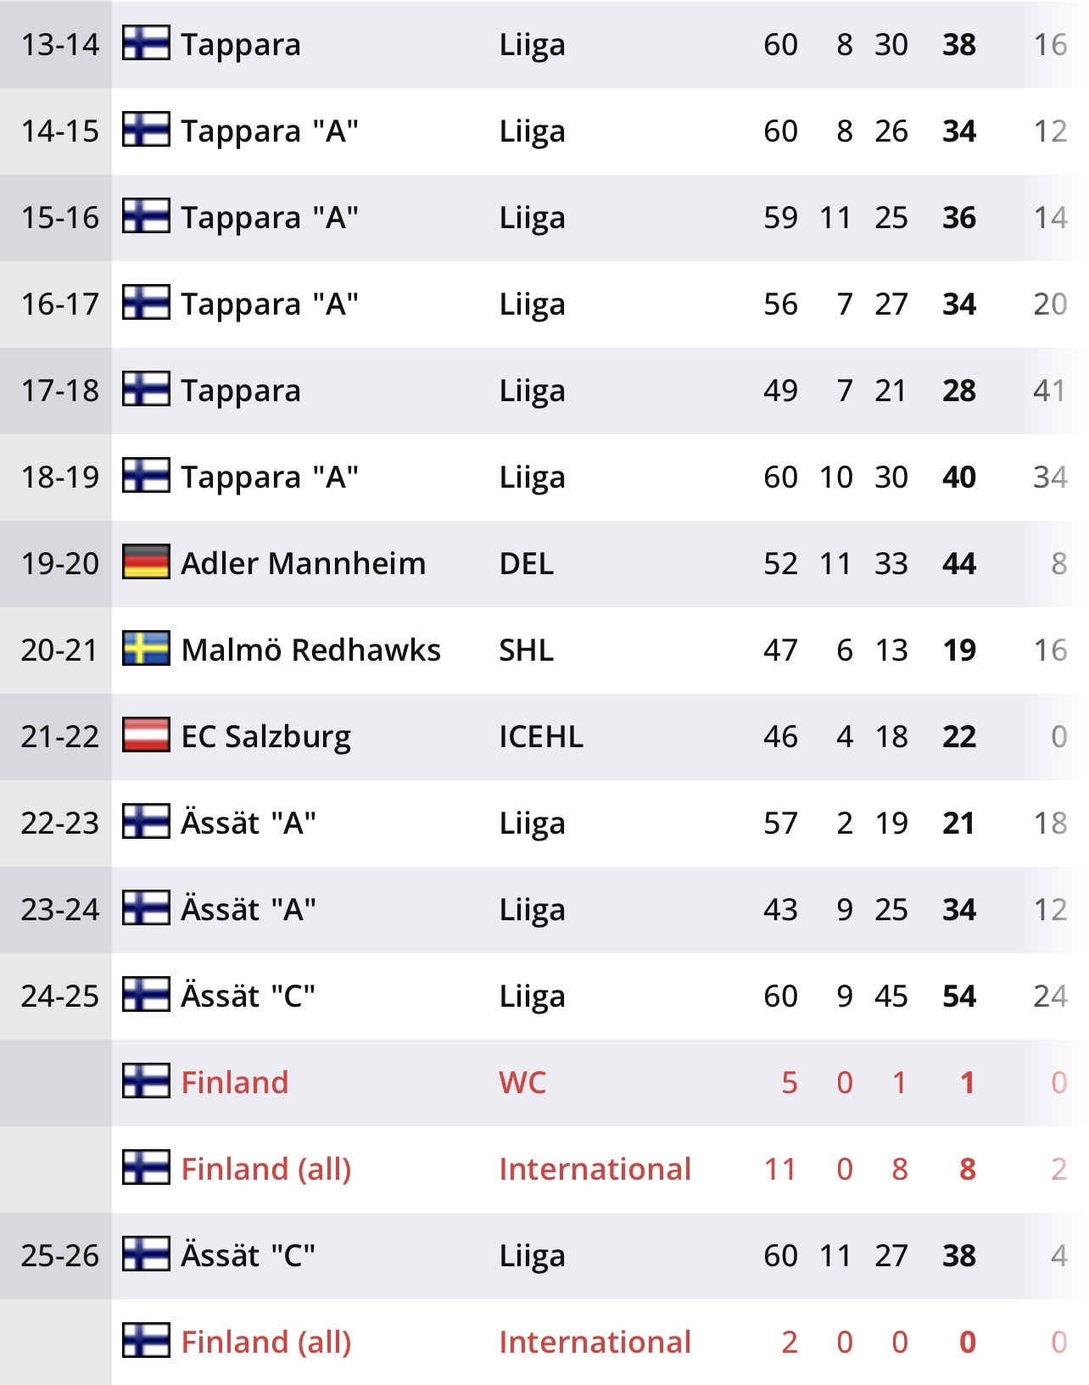Click Ässät "C" in the 25-26 row

tap(248, 1255)
